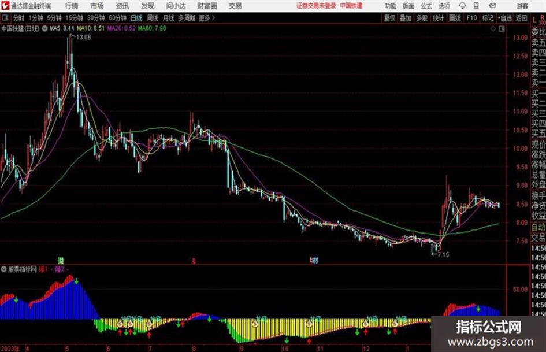This screenshot has width=546, height=352.
Task: Click the 50.00 indicator axis label
Action: tap(520, 290)
